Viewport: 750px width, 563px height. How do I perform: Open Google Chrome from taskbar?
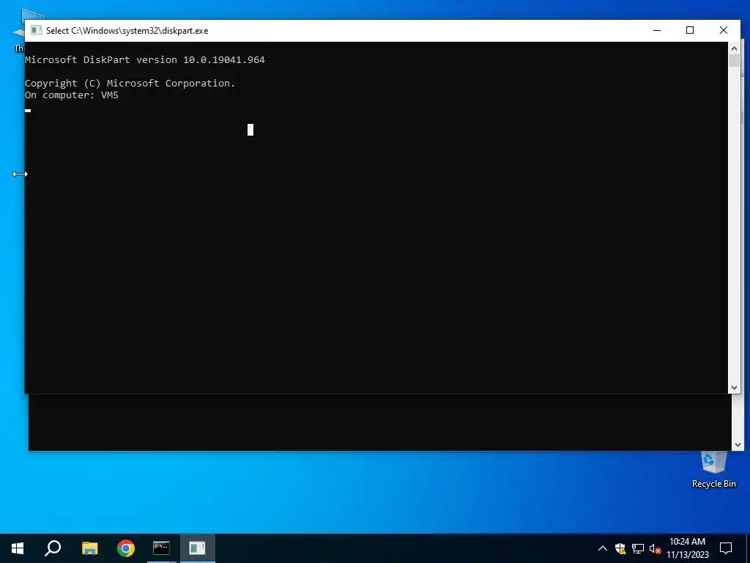coord(126,548)
